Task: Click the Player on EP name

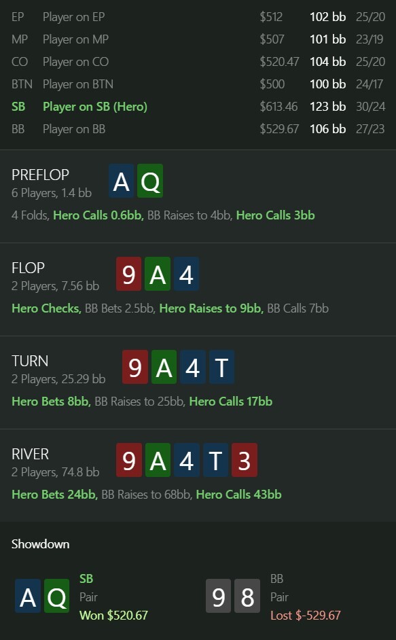Action: 74,17
